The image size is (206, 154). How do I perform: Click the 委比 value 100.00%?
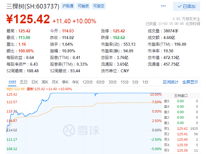pyautogui.click(x=26, y=51)
